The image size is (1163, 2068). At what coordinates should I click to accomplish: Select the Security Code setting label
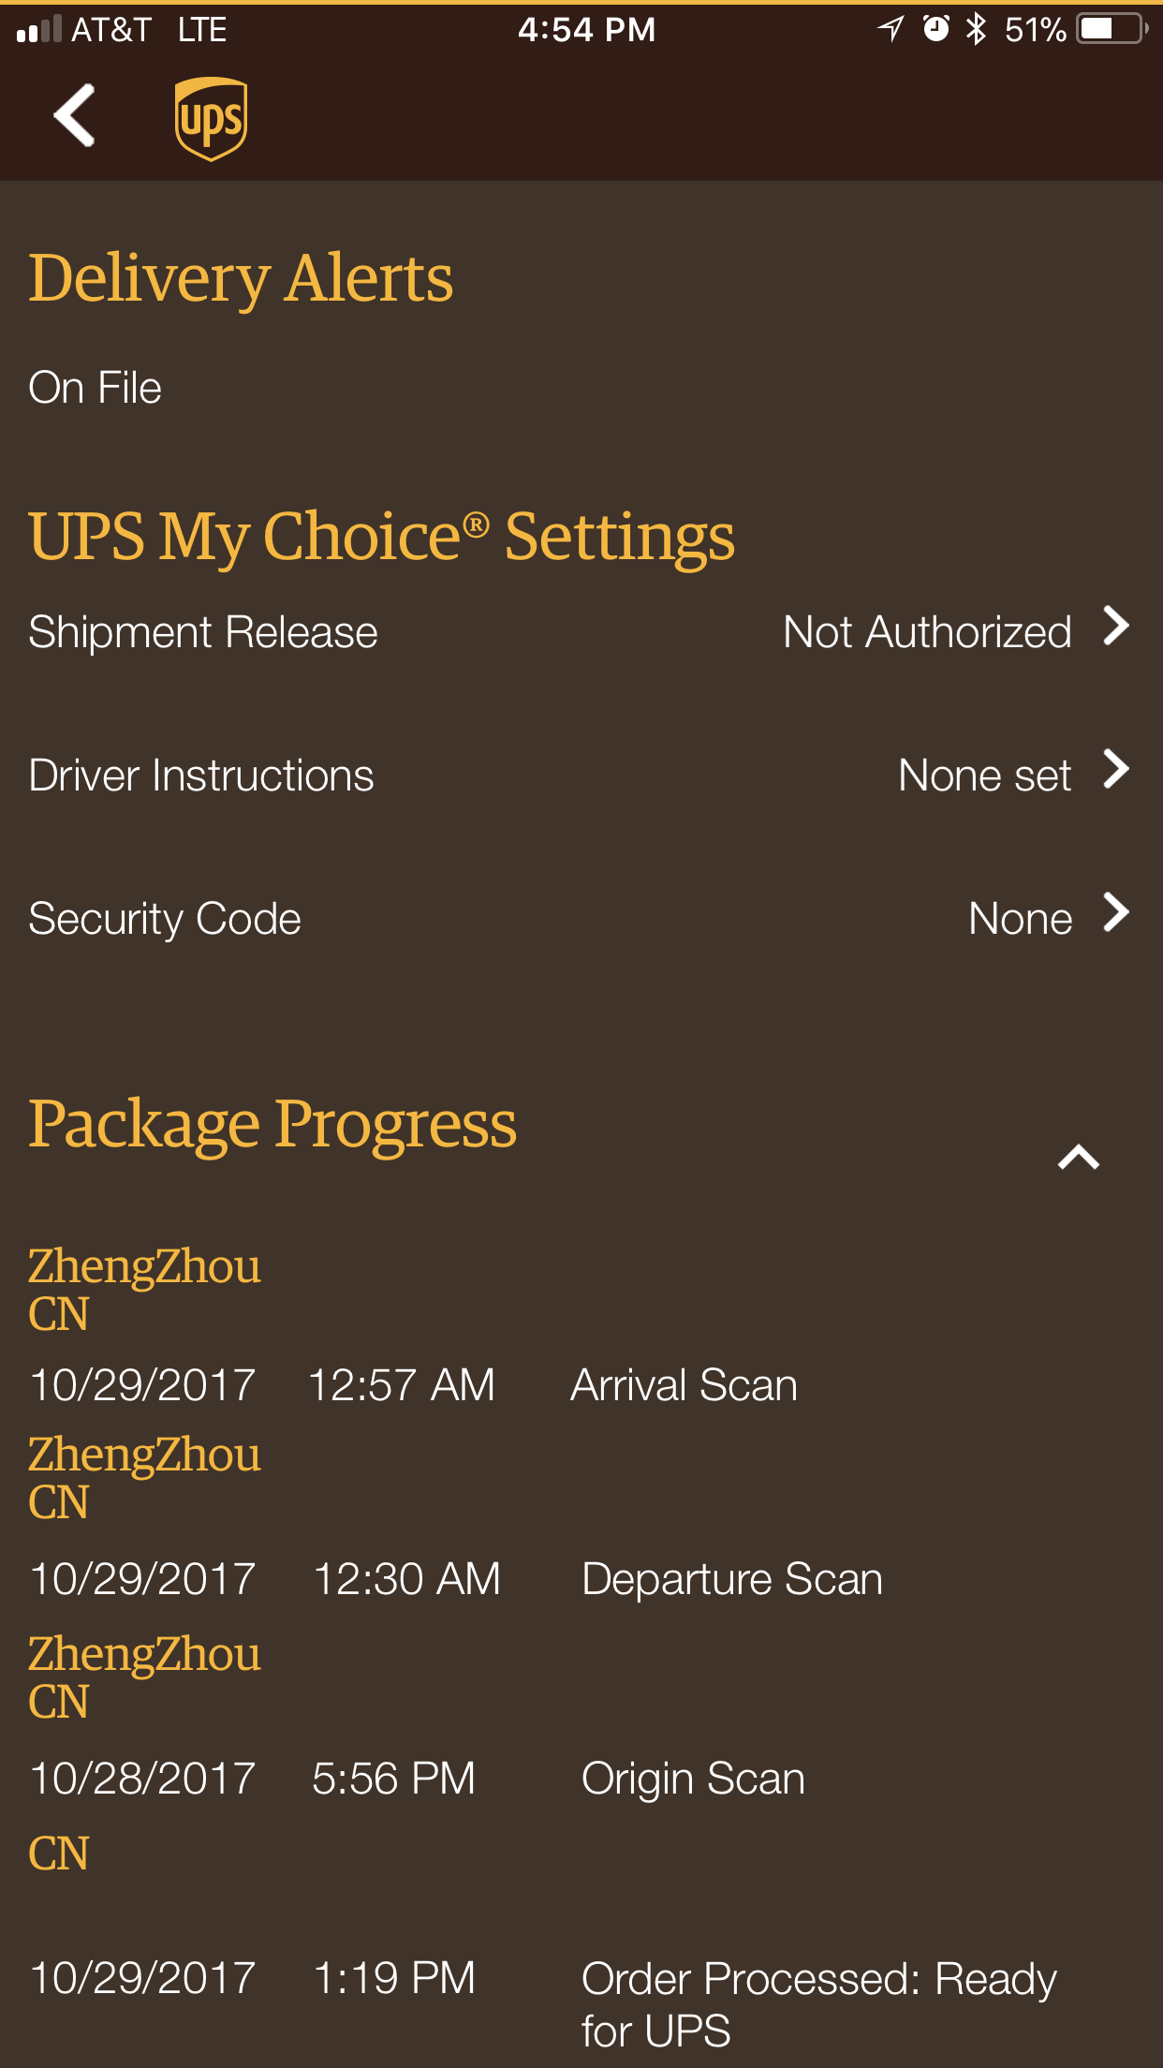tap(165, 919)
